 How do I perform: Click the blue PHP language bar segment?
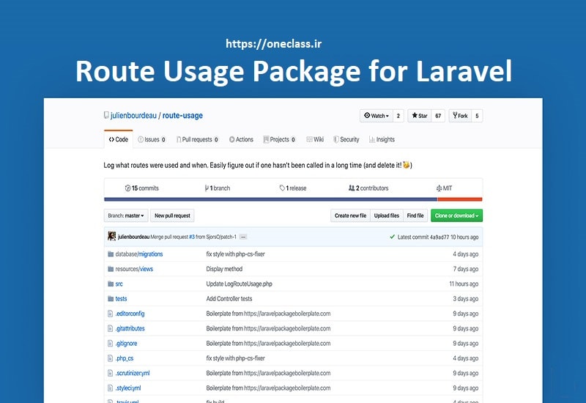[270, 199]
